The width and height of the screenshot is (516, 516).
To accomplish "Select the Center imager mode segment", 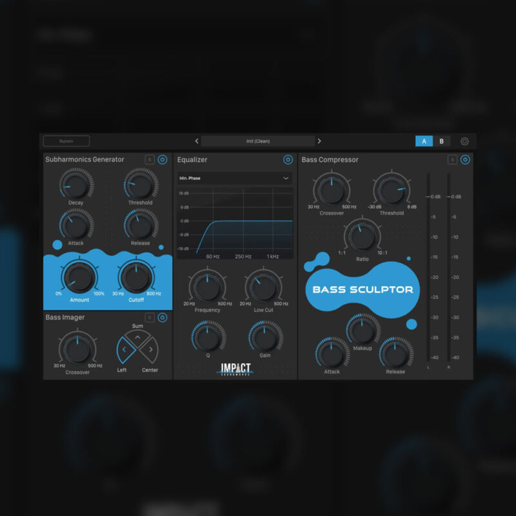I will (150, 350).
